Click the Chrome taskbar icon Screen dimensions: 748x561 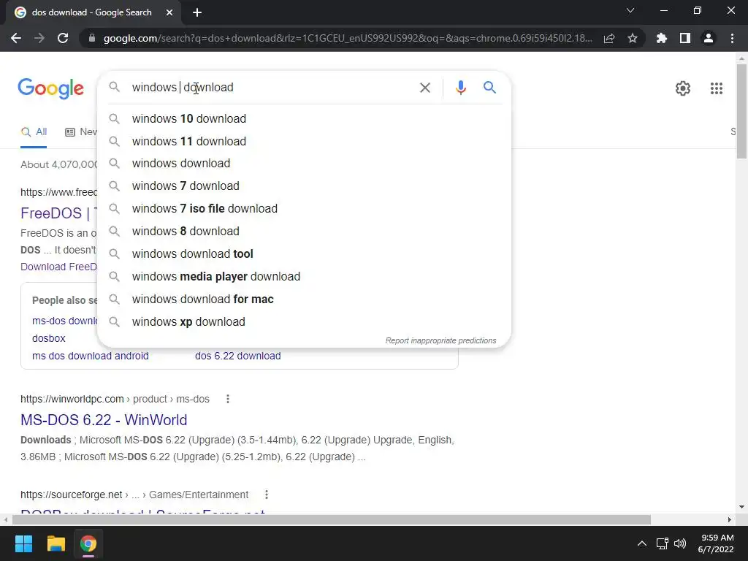coord(88,543)
